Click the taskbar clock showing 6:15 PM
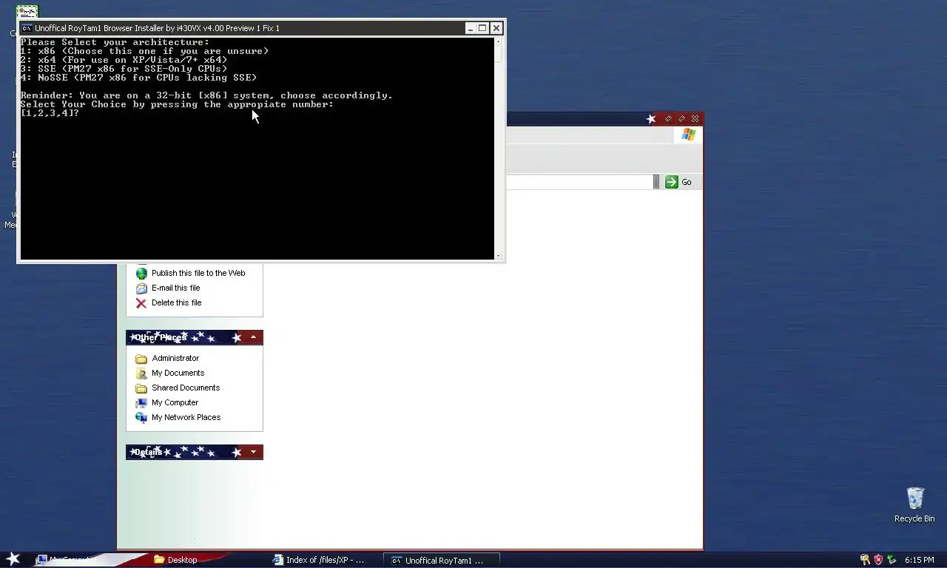 (x=919, y=560)
